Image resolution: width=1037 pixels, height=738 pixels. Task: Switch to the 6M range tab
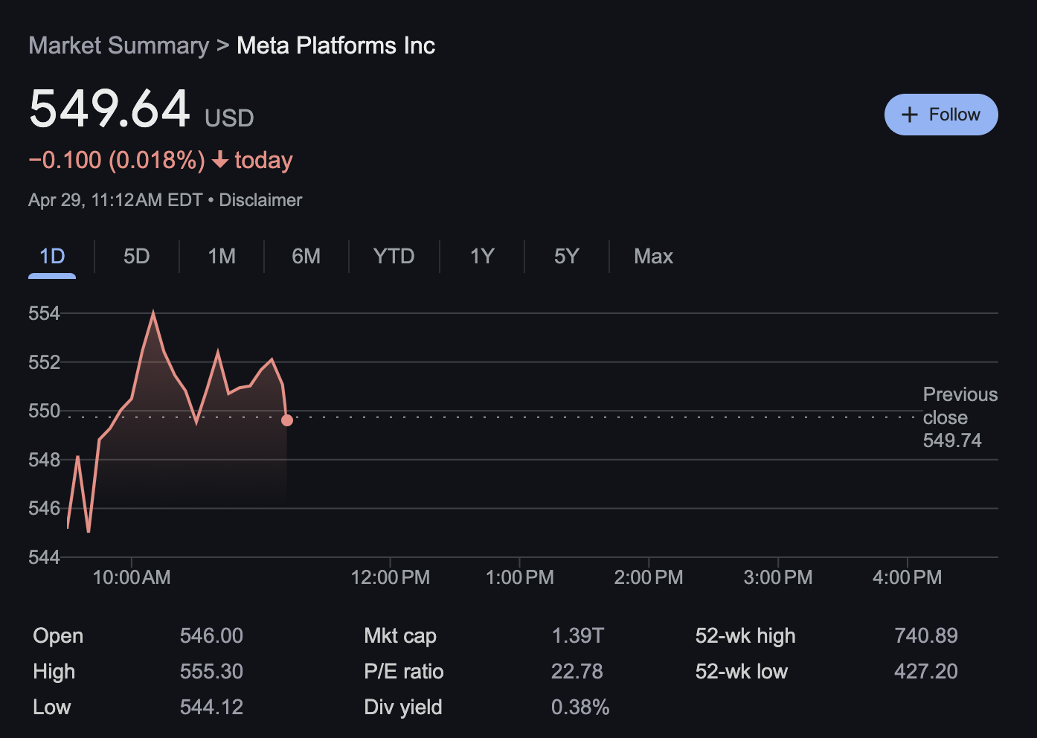point(306,257)
